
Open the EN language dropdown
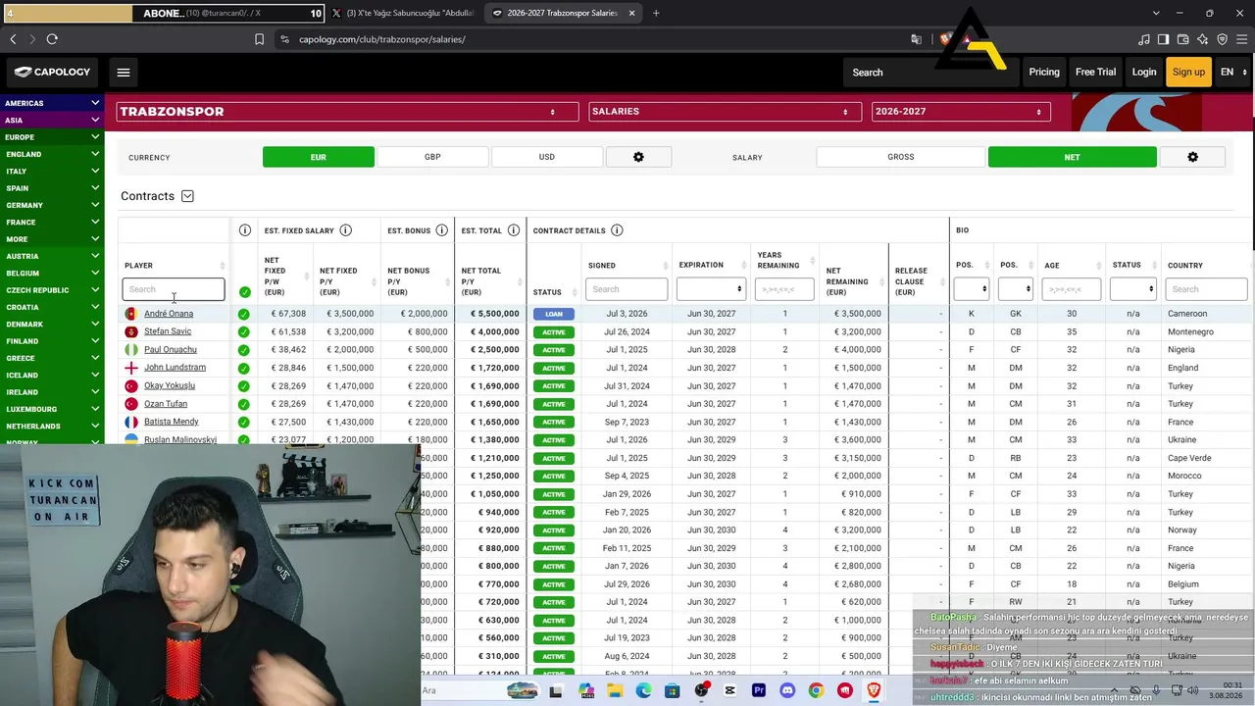point(1232,72)
